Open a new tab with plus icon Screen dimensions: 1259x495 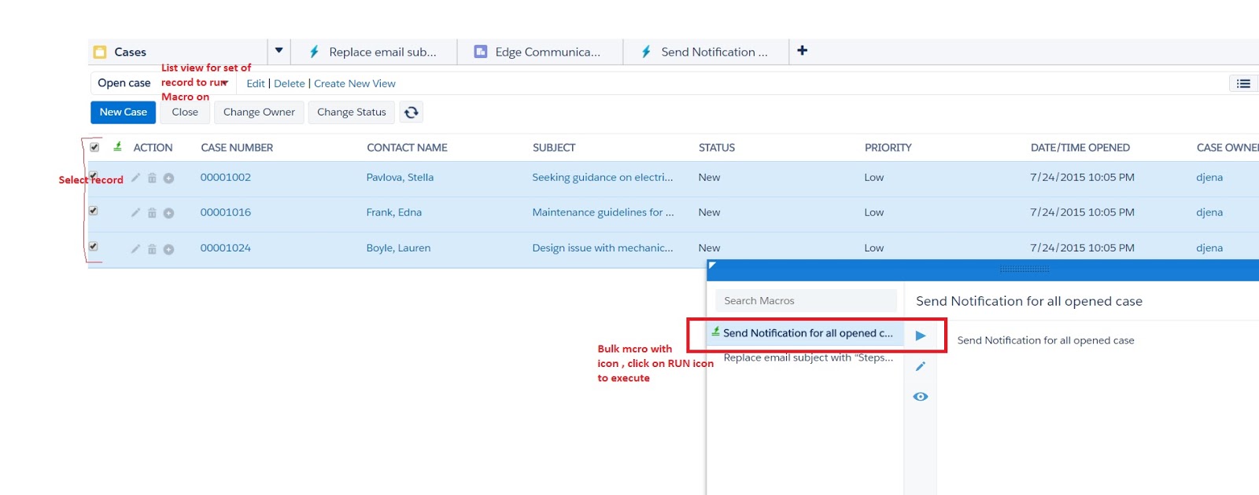[802, 50]
